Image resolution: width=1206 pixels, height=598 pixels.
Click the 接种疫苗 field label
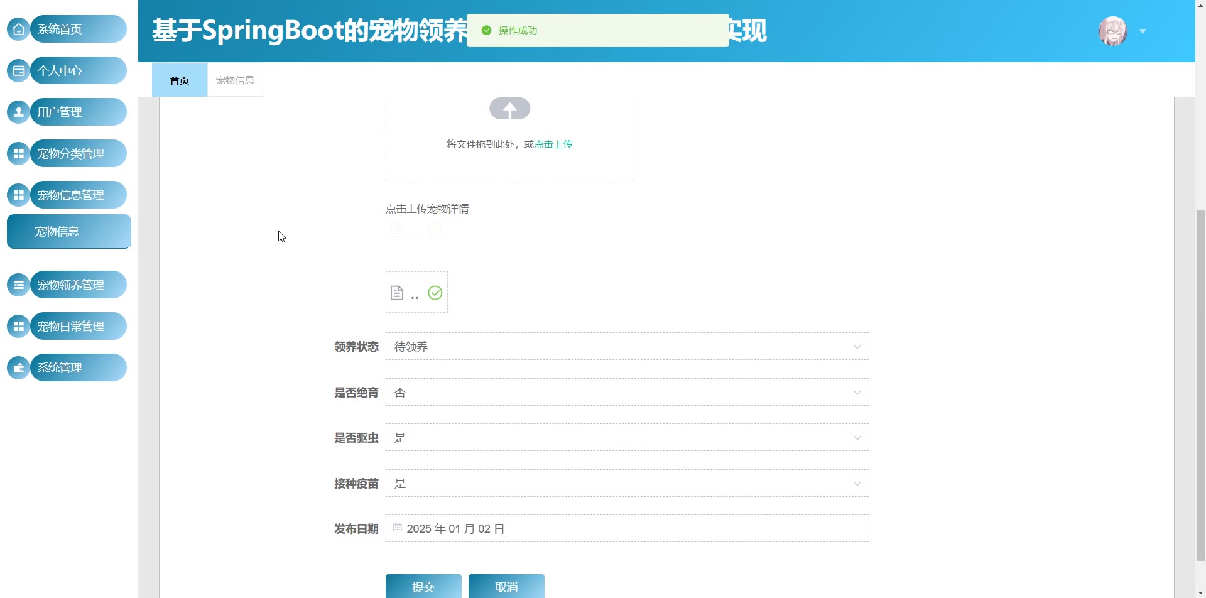tap(356, 484)
